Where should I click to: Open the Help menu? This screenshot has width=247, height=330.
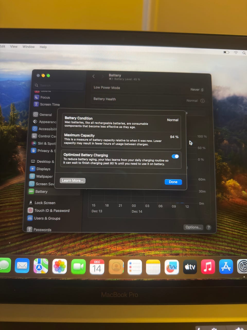pyautogui.click(x=43, y=47)
